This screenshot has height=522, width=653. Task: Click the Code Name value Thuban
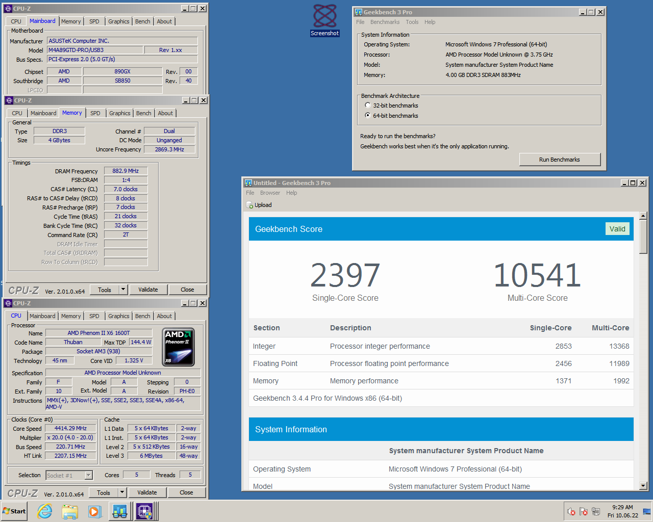[x=73, y=342]
